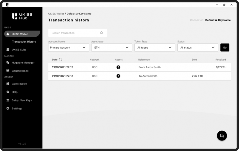This screenshot has height=151, width=239.
Task: Click the Hugware Manager icon
Action: tap(8, 63)
